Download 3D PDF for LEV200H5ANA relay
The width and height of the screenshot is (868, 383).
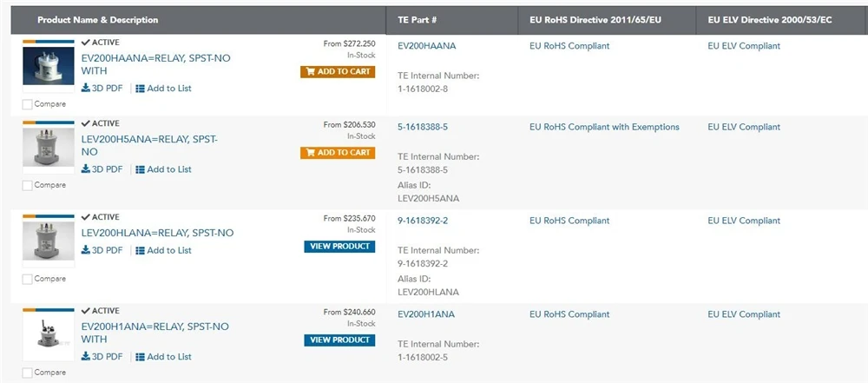[x=102, y=169]
